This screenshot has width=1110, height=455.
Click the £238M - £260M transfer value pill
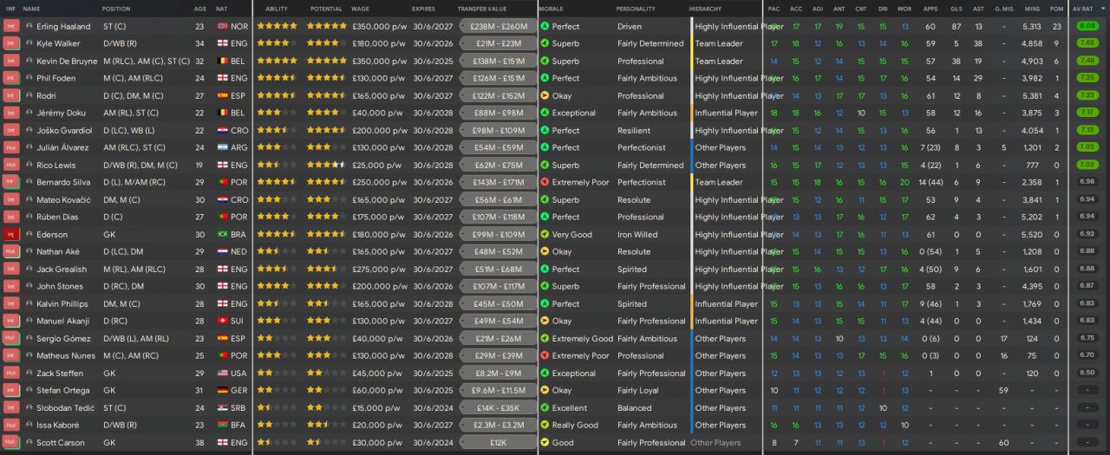[x=497, y=26]
